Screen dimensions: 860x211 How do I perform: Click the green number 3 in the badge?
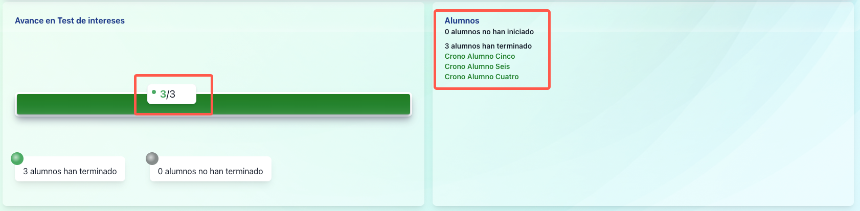pos(163,94)
